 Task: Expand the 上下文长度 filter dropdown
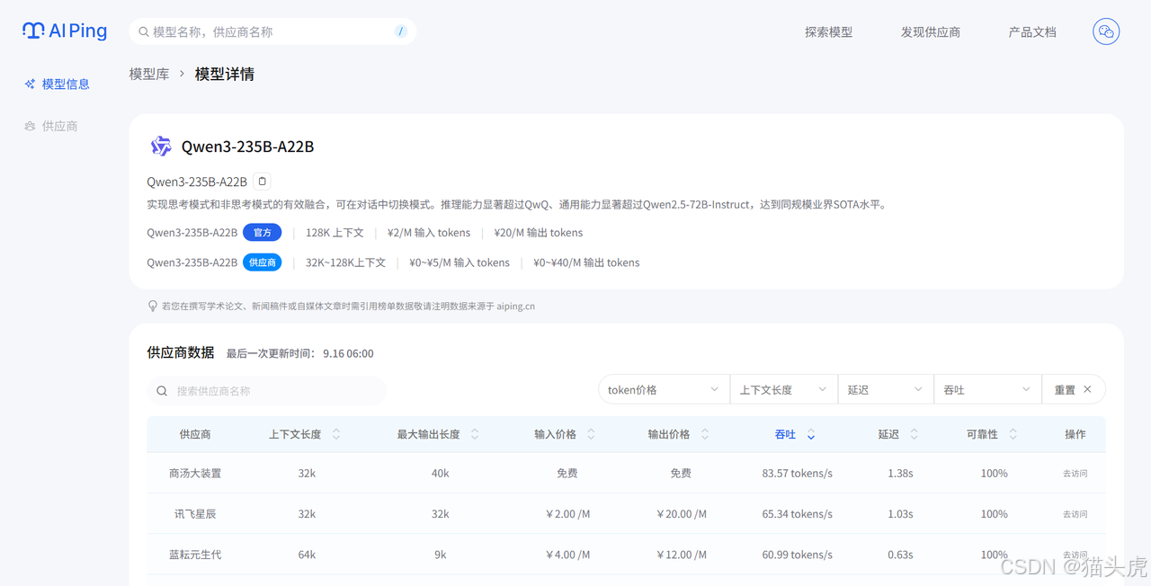(782, 390)
